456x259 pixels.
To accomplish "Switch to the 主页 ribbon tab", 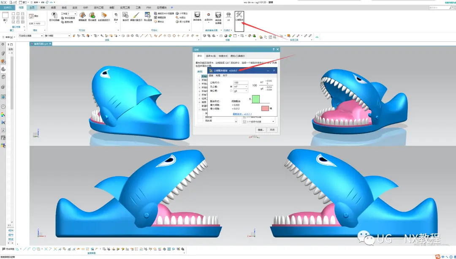I will point(32,8).
